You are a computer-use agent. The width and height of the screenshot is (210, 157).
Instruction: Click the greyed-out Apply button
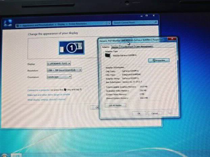pos(170,113)
